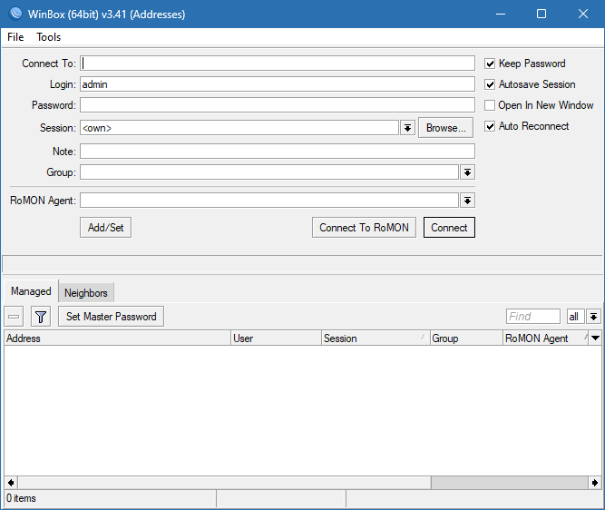Click the horizontal scrollbar left arrow
Viewport: 605px width, 510px height.
tap(11, 483)
